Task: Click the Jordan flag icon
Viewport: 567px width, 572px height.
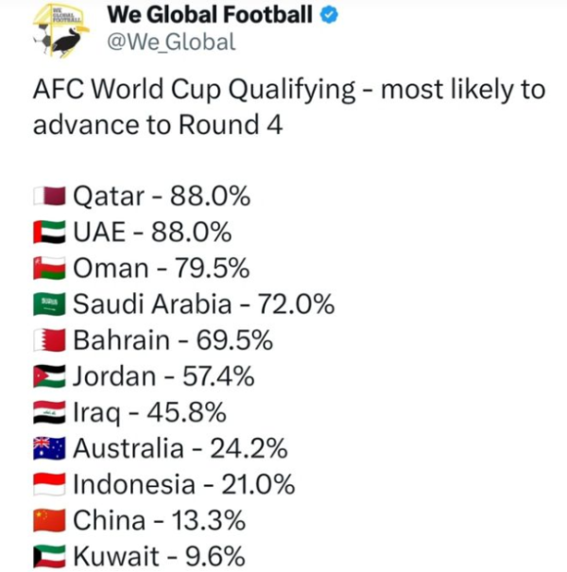Action: tap(50, 376)
